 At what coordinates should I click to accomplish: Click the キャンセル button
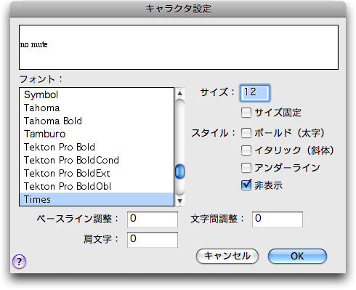pos(227,256)
